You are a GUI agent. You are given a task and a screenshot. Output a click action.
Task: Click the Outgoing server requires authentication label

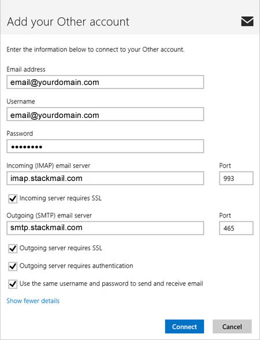pos(76,266)
